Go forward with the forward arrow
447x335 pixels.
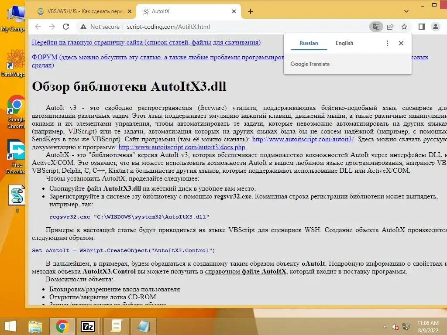click(52, 27)
